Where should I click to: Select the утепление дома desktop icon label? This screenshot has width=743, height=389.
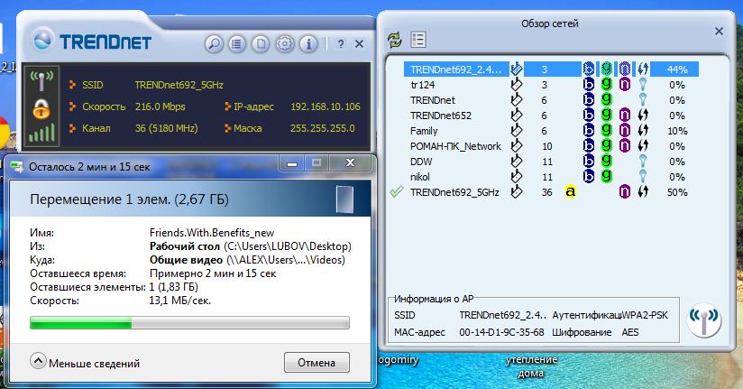(x=531, y=366)
